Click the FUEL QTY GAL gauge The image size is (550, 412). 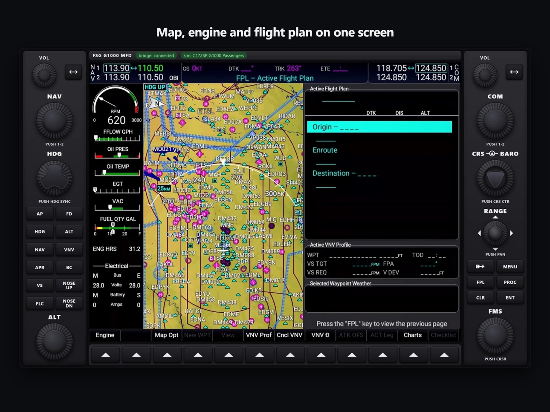118,226
